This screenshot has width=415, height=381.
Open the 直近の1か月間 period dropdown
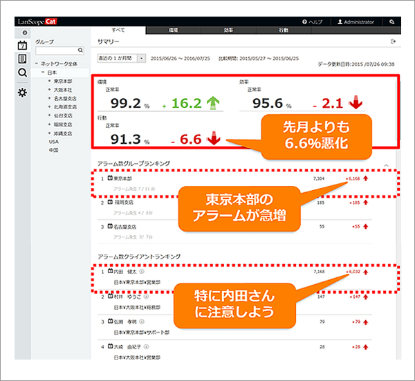(121, 59)
